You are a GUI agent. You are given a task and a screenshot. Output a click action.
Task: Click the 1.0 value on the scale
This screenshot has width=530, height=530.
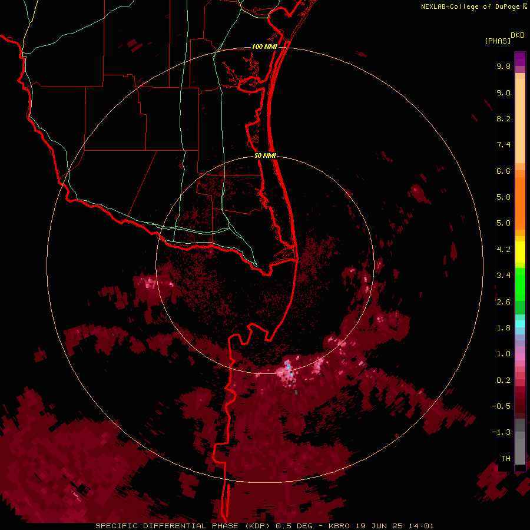click(x=503, y=354)
